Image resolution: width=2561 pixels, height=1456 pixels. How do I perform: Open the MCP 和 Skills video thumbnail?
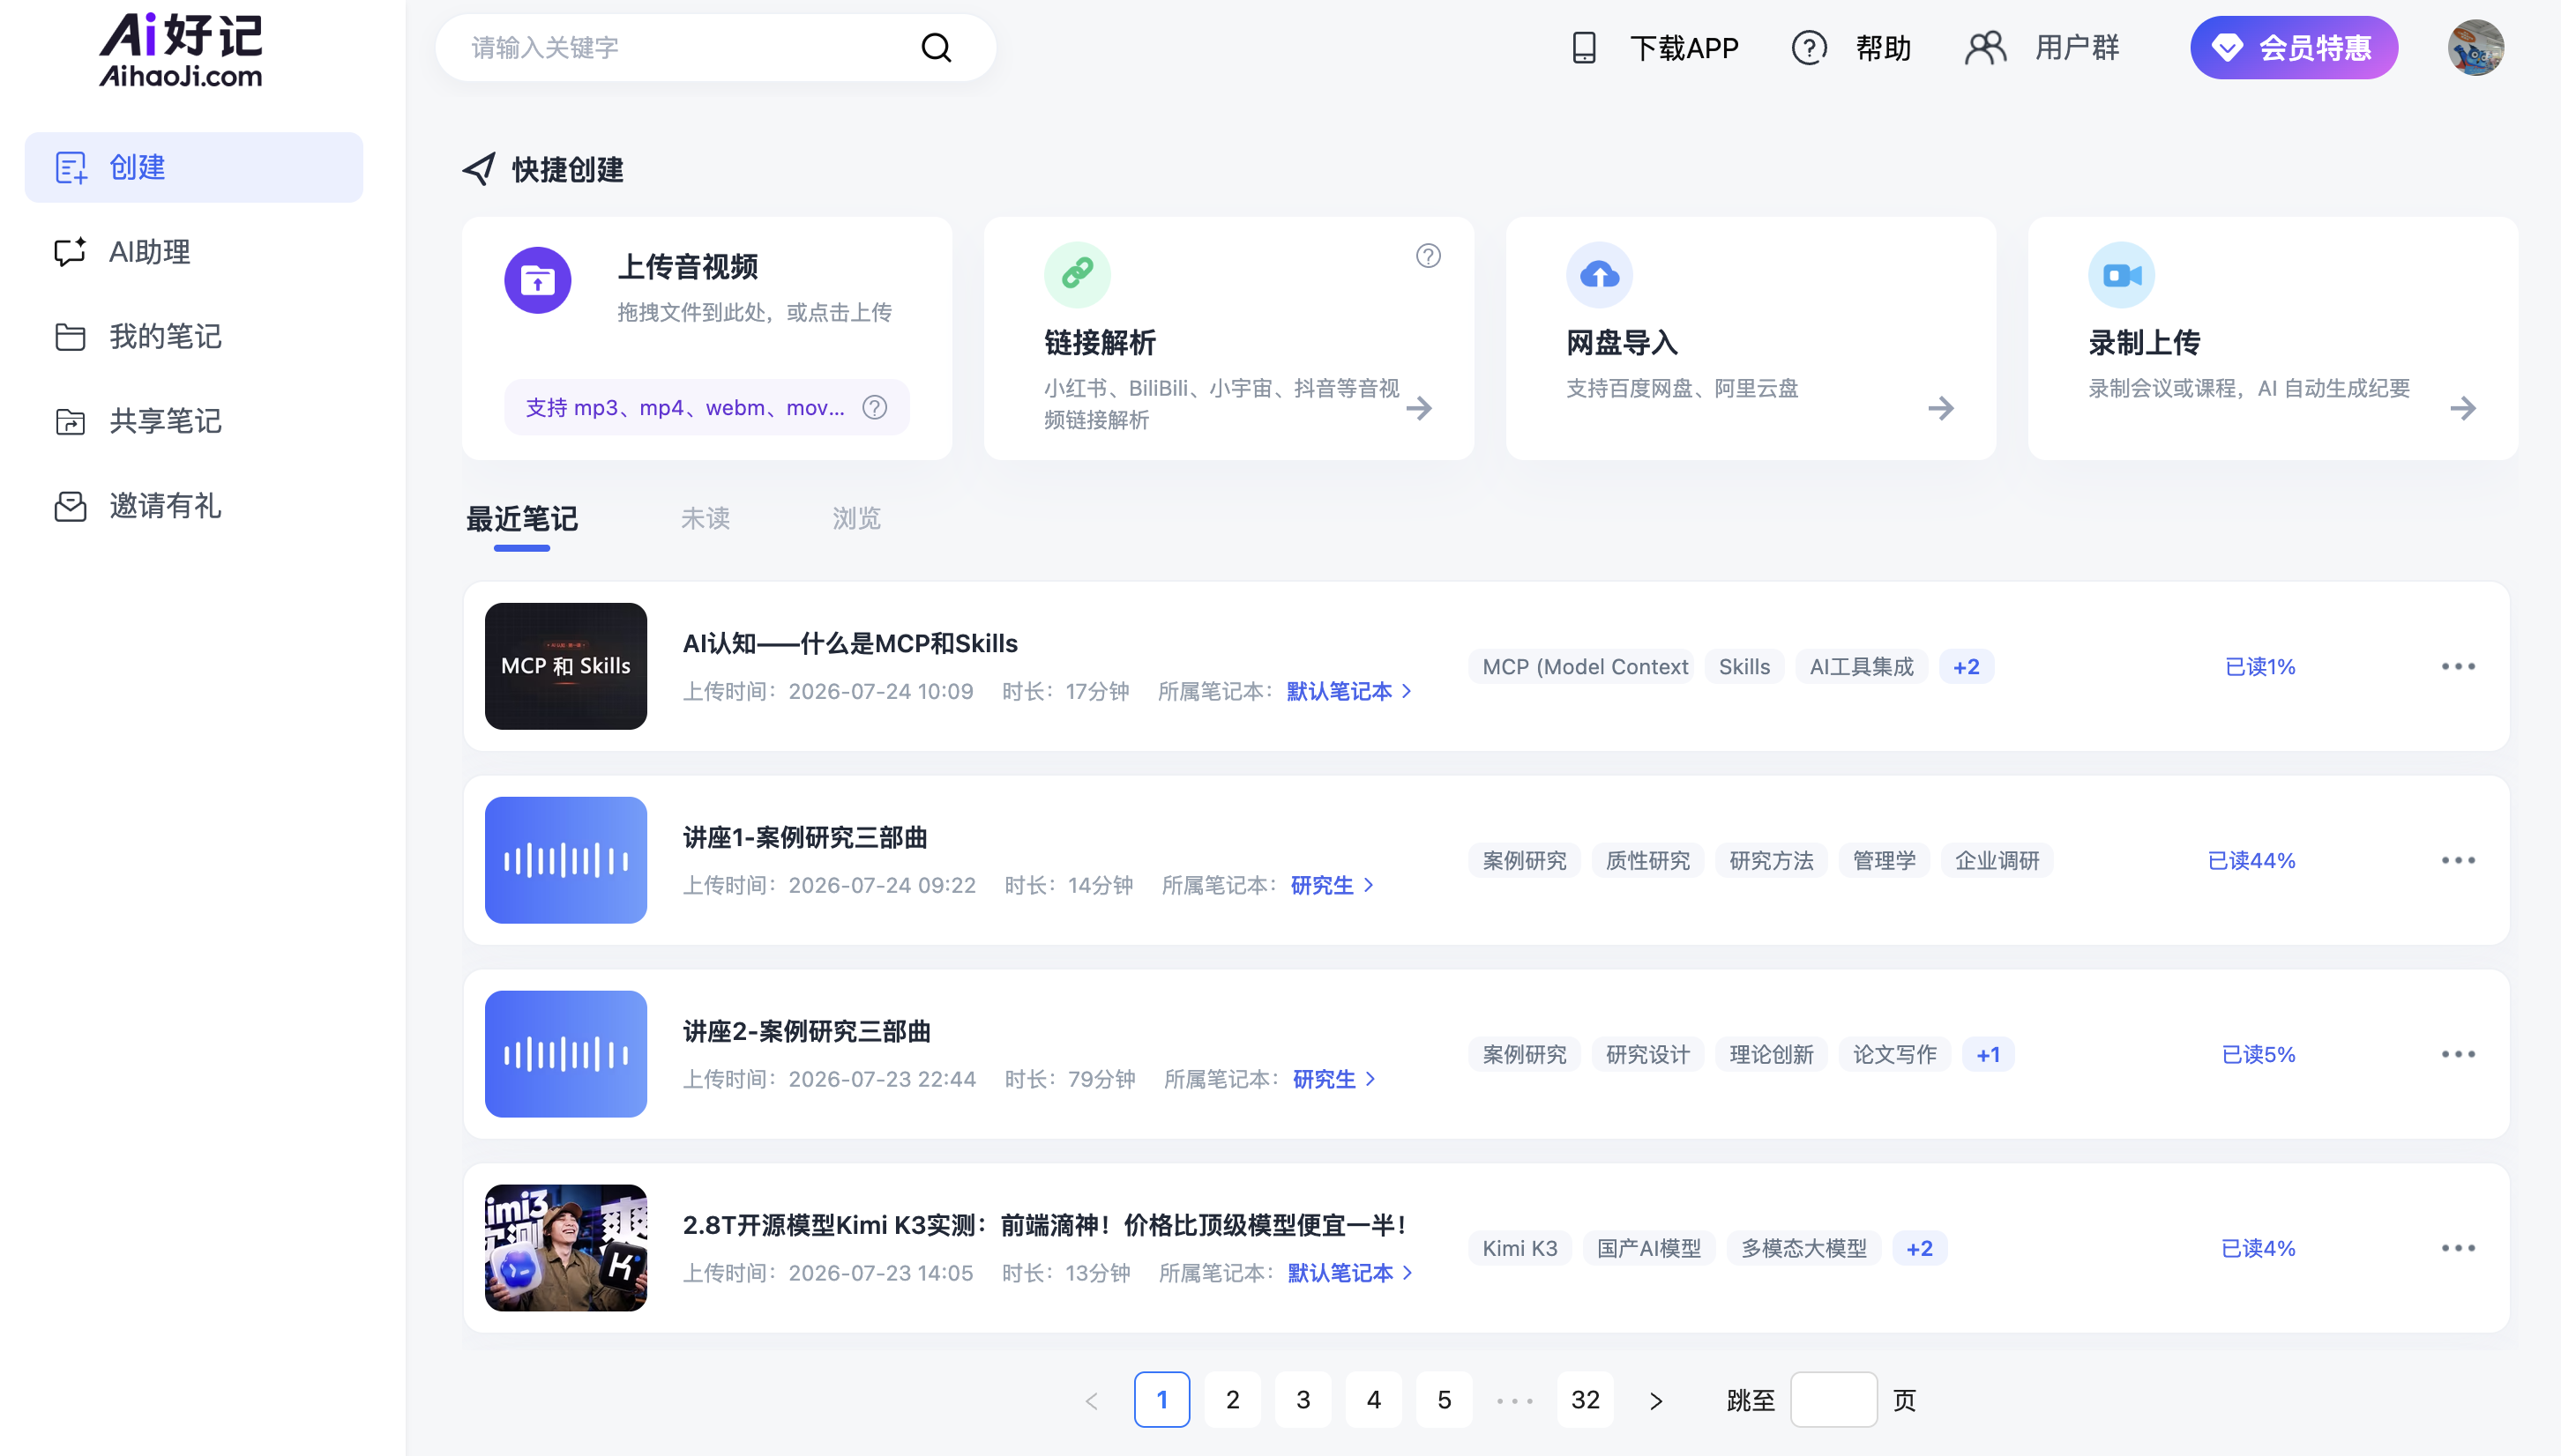tap(565, 666)
